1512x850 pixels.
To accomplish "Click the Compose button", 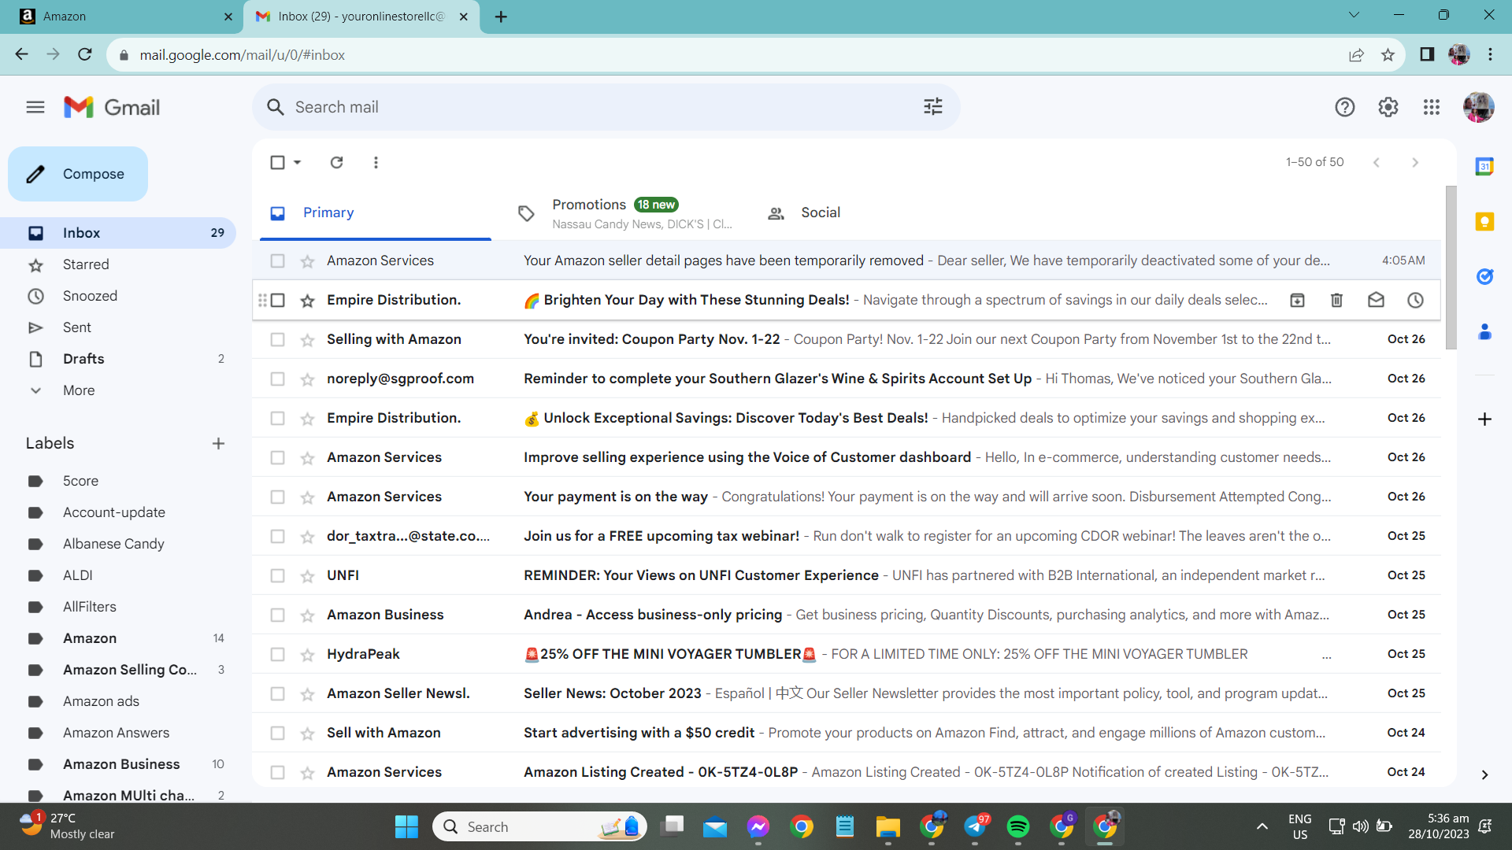I will tap(78, 174).
